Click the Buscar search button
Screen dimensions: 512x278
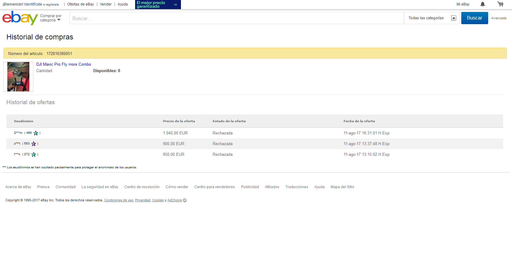474,18
